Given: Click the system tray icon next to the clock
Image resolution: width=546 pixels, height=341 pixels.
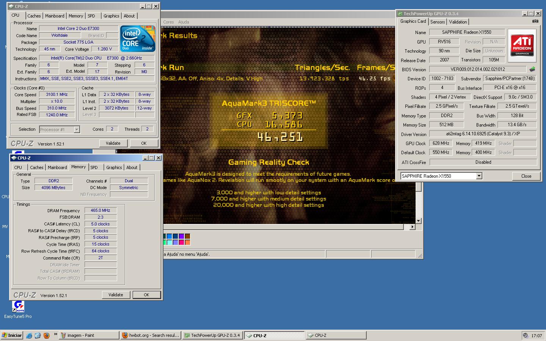Looking at the screenshot, I should [525, 335].
